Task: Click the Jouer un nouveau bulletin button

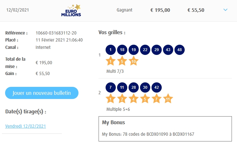Action: pos(42,93)
